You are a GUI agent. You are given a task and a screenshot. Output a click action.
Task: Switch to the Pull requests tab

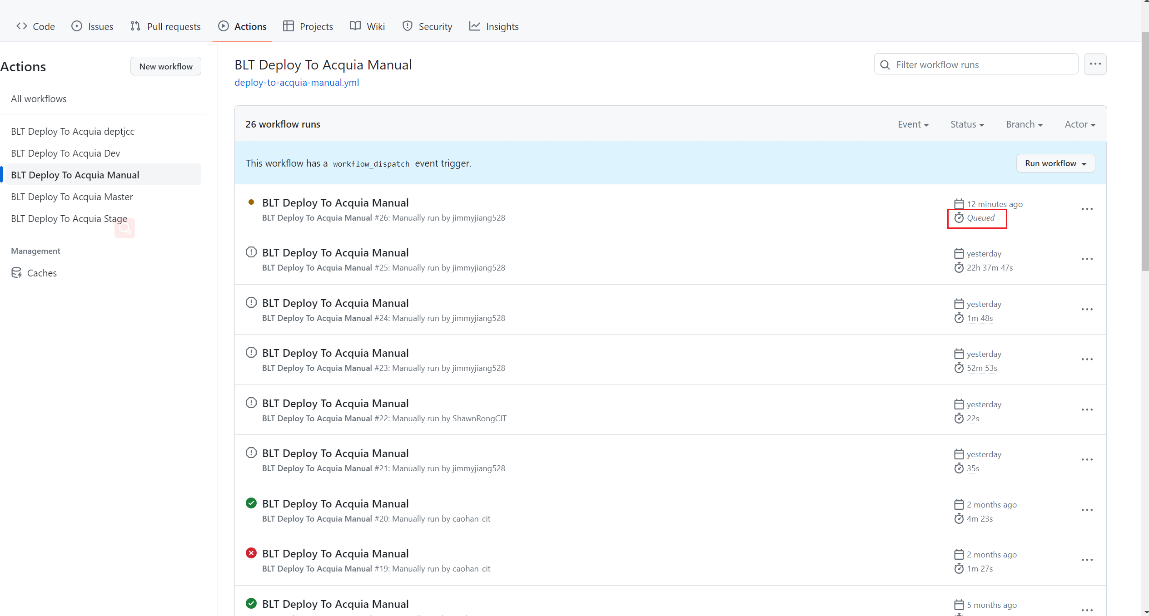[x=165, y=26]
